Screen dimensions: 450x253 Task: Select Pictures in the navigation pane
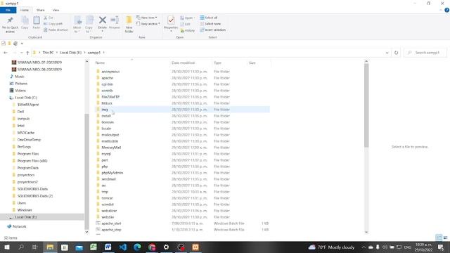[x=20, y=84]
